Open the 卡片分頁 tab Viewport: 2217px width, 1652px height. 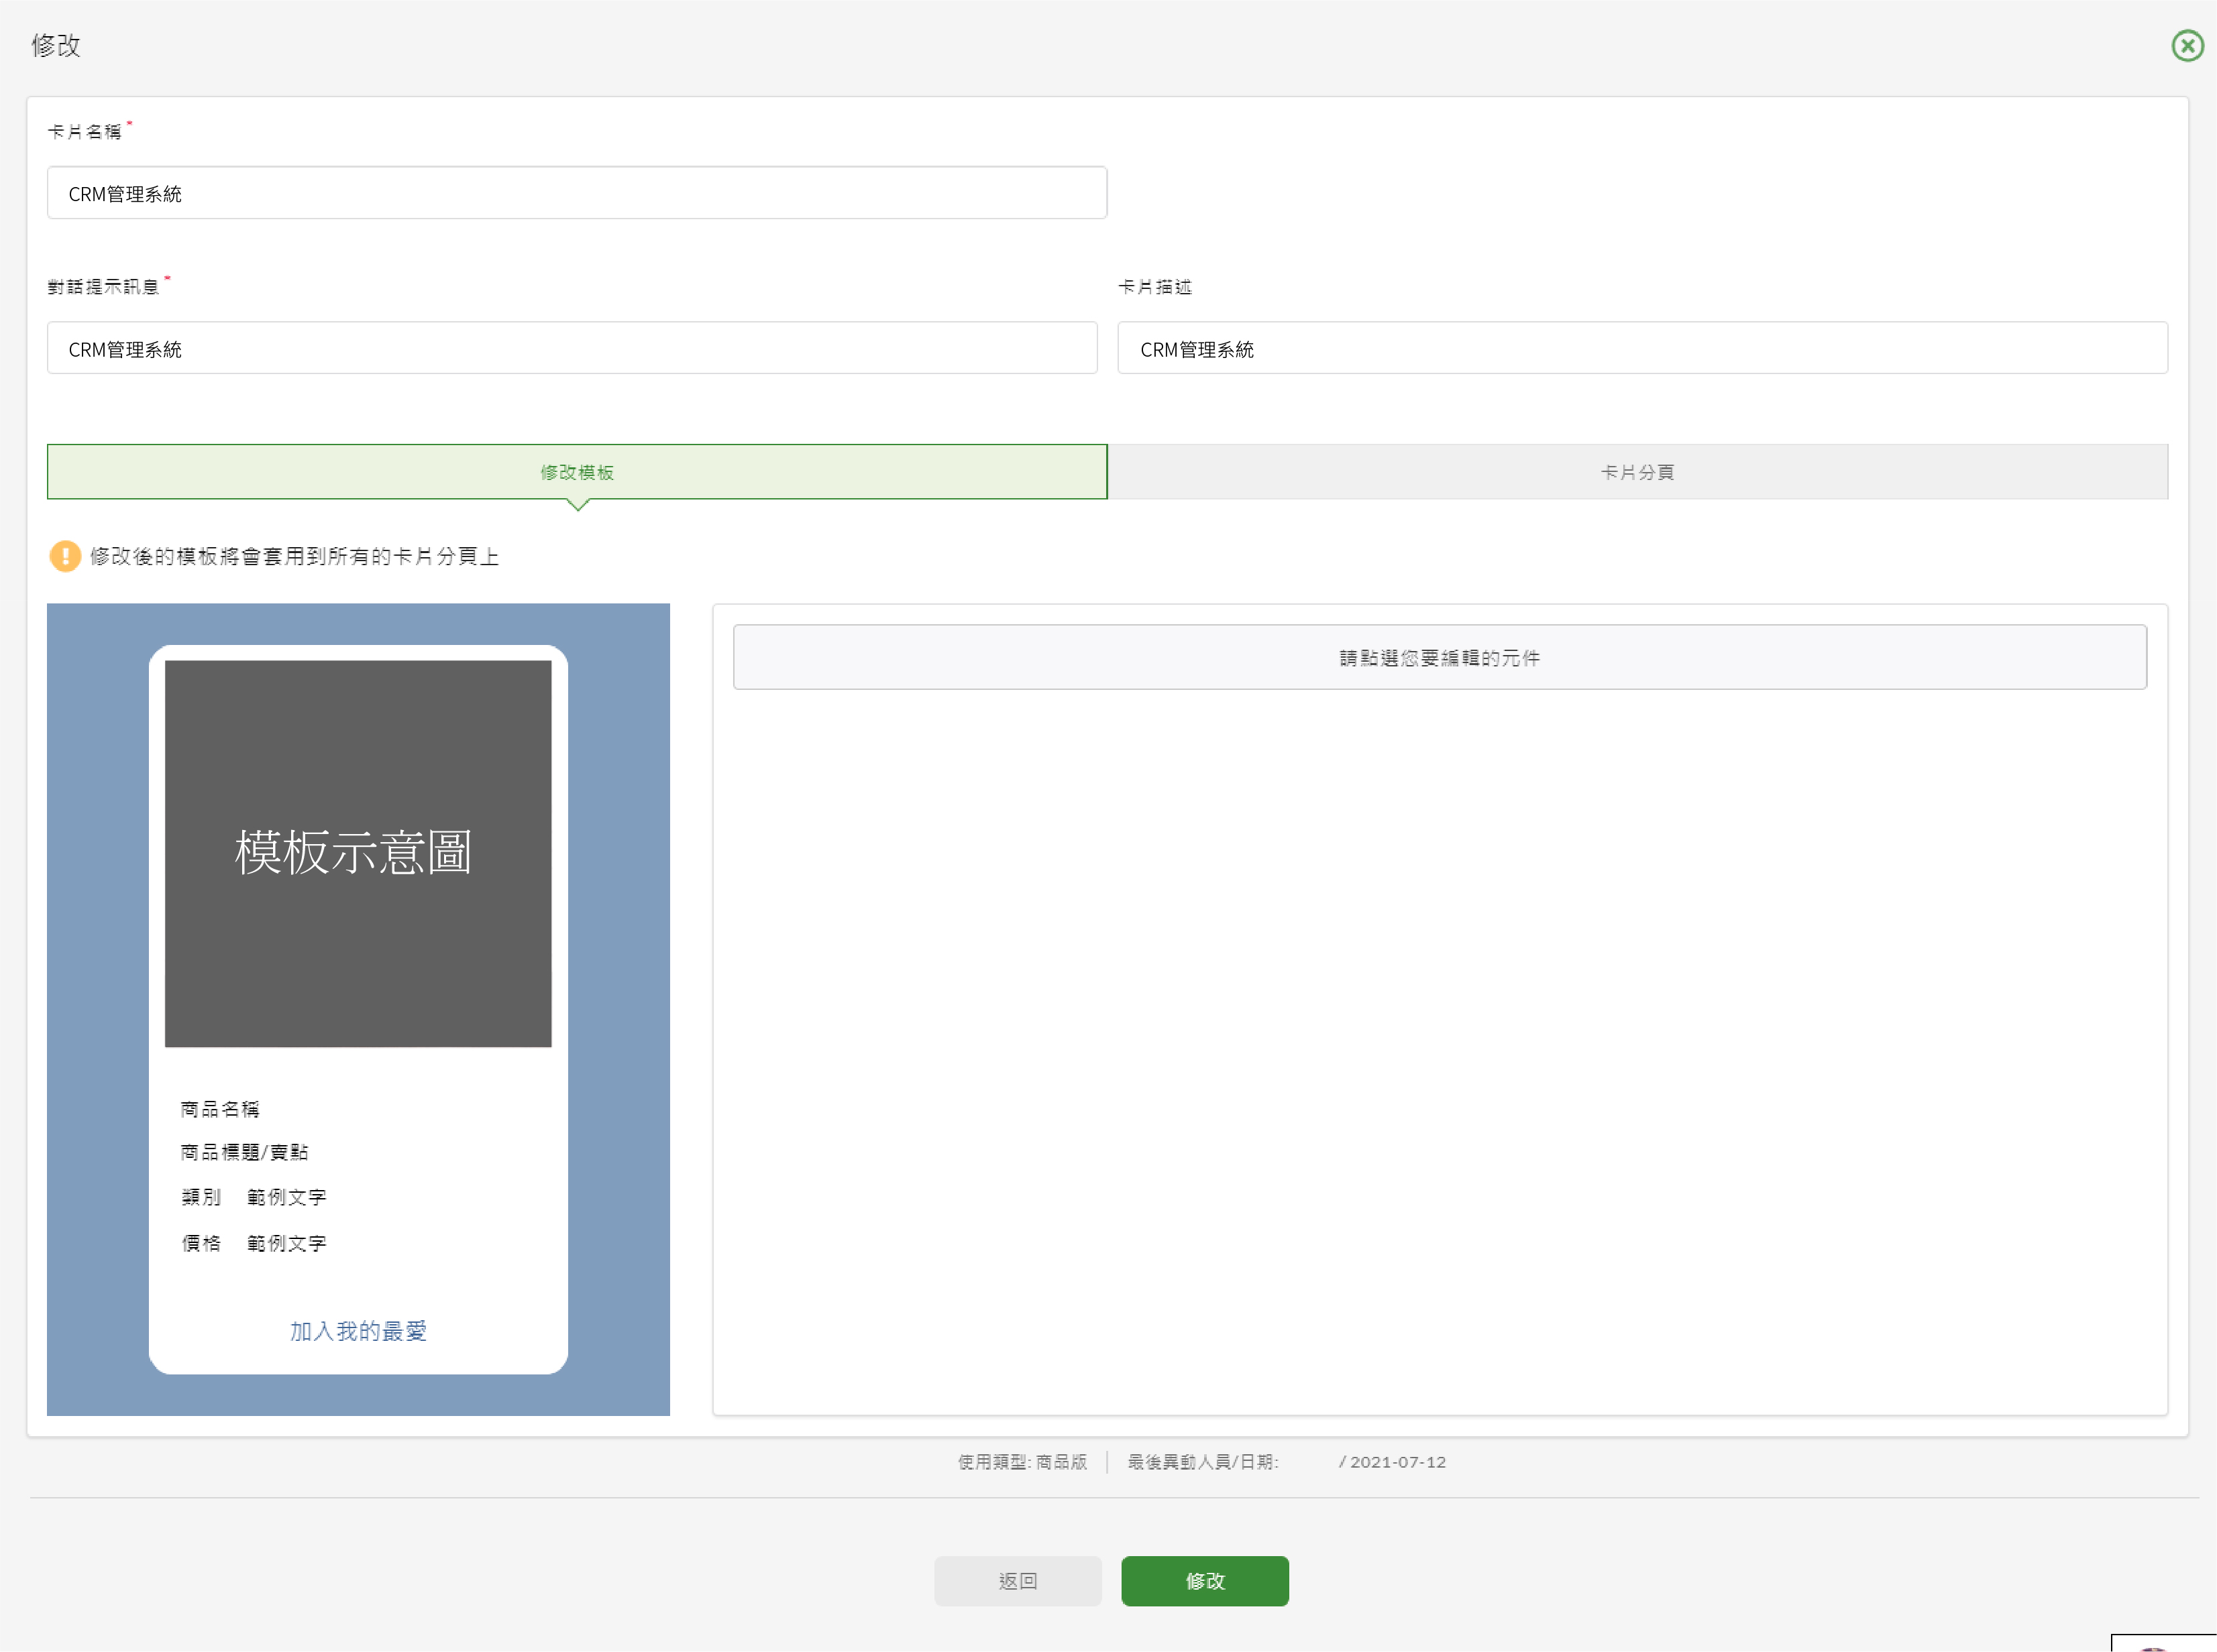(1637, 472)
